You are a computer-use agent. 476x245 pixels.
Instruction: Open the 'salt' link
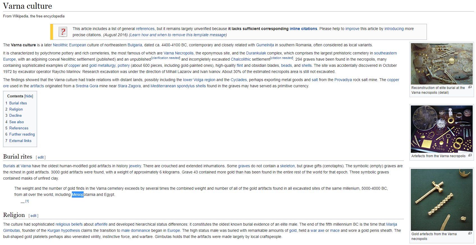coord(315,80)
